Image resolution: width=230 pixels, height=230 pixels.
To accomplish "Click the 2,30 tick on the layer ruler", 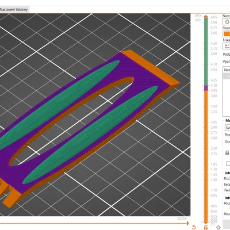I will (x=214, y=148).
